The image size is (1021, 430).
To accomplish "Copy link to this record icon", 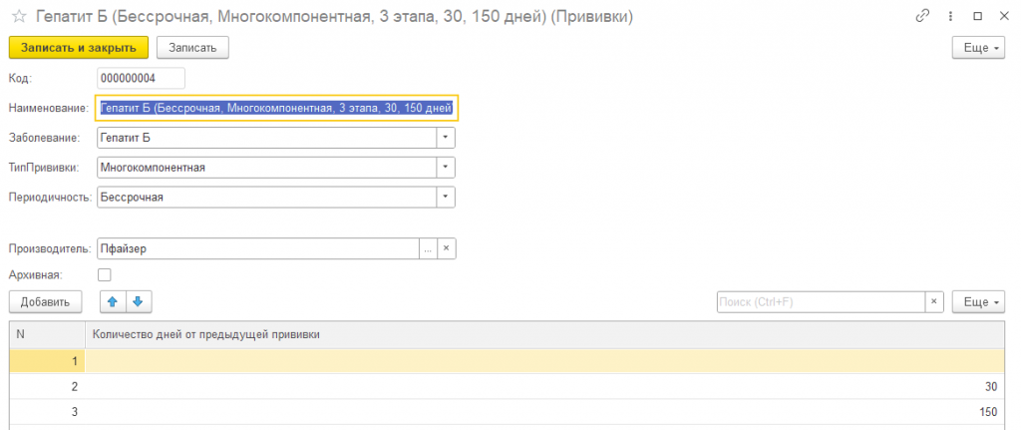I will pos(922,16).
